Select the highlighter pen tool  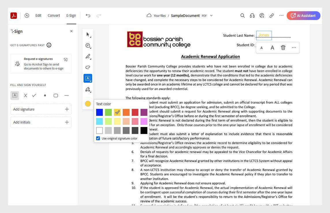click(88, 56)
